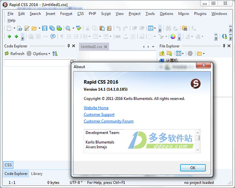Close the About dialog with X
The image size is (235, 188).
pyautogui.click(x=203, y=65)
